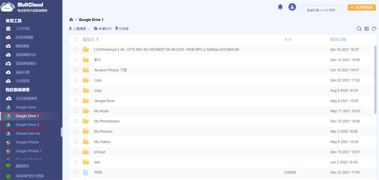The image size is (379, 180).
Task: Open the copy folder name
Action: tap(98, 90)
